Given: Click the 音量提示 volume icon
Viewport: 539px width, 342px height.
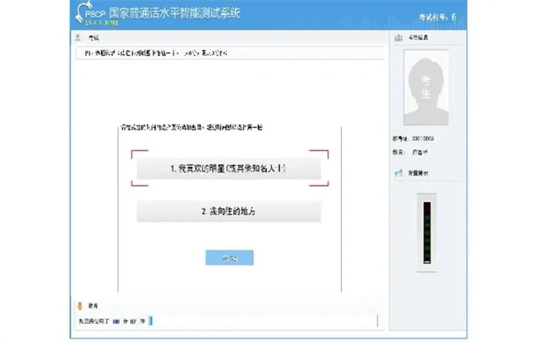Looking at the screenshot, I should pos(398,173).
